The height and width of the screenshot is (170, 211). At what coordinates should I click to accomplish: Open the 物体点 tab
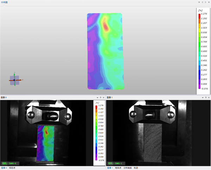pos(118,168)
